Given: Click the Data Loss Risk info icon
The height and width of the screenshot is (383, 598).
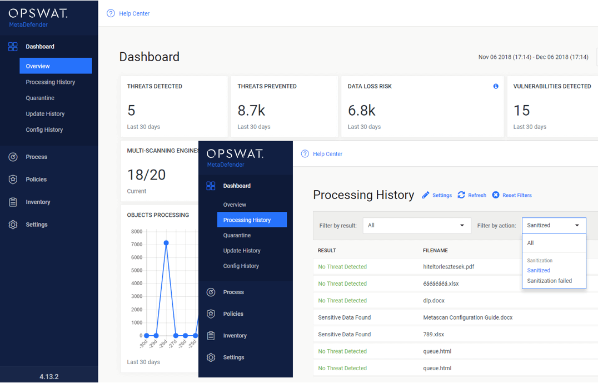Looking at the screenshot, I should pyautogui.click(x=495, y=86).
